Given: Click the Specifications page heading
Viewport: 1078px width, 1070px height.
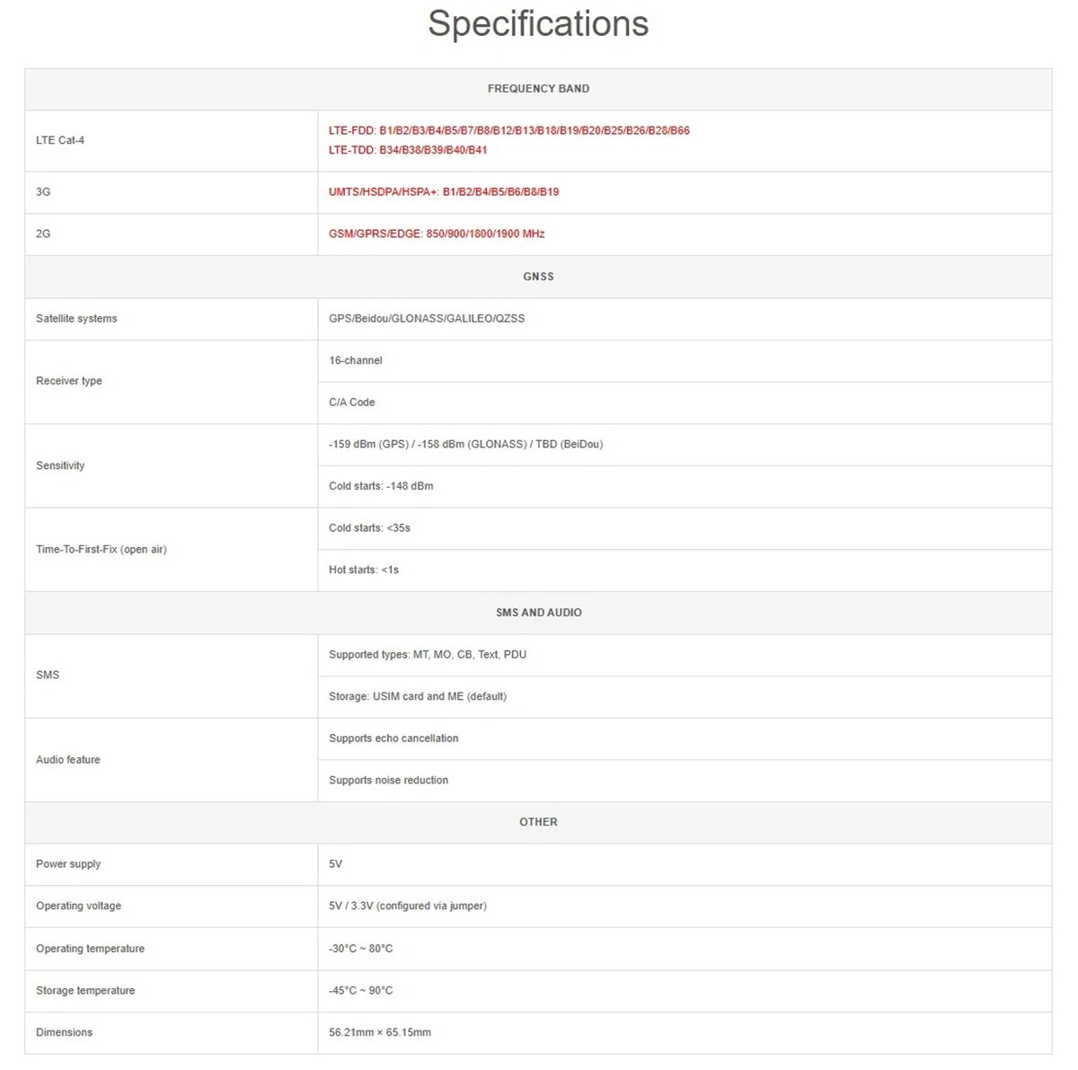Looking at the screenshot, I should (x=538, y=24).
